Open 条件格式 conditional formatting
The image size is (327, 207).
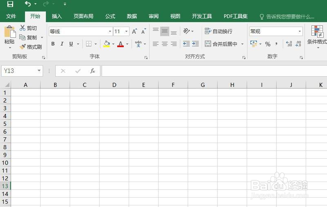(x=317, y=37)
